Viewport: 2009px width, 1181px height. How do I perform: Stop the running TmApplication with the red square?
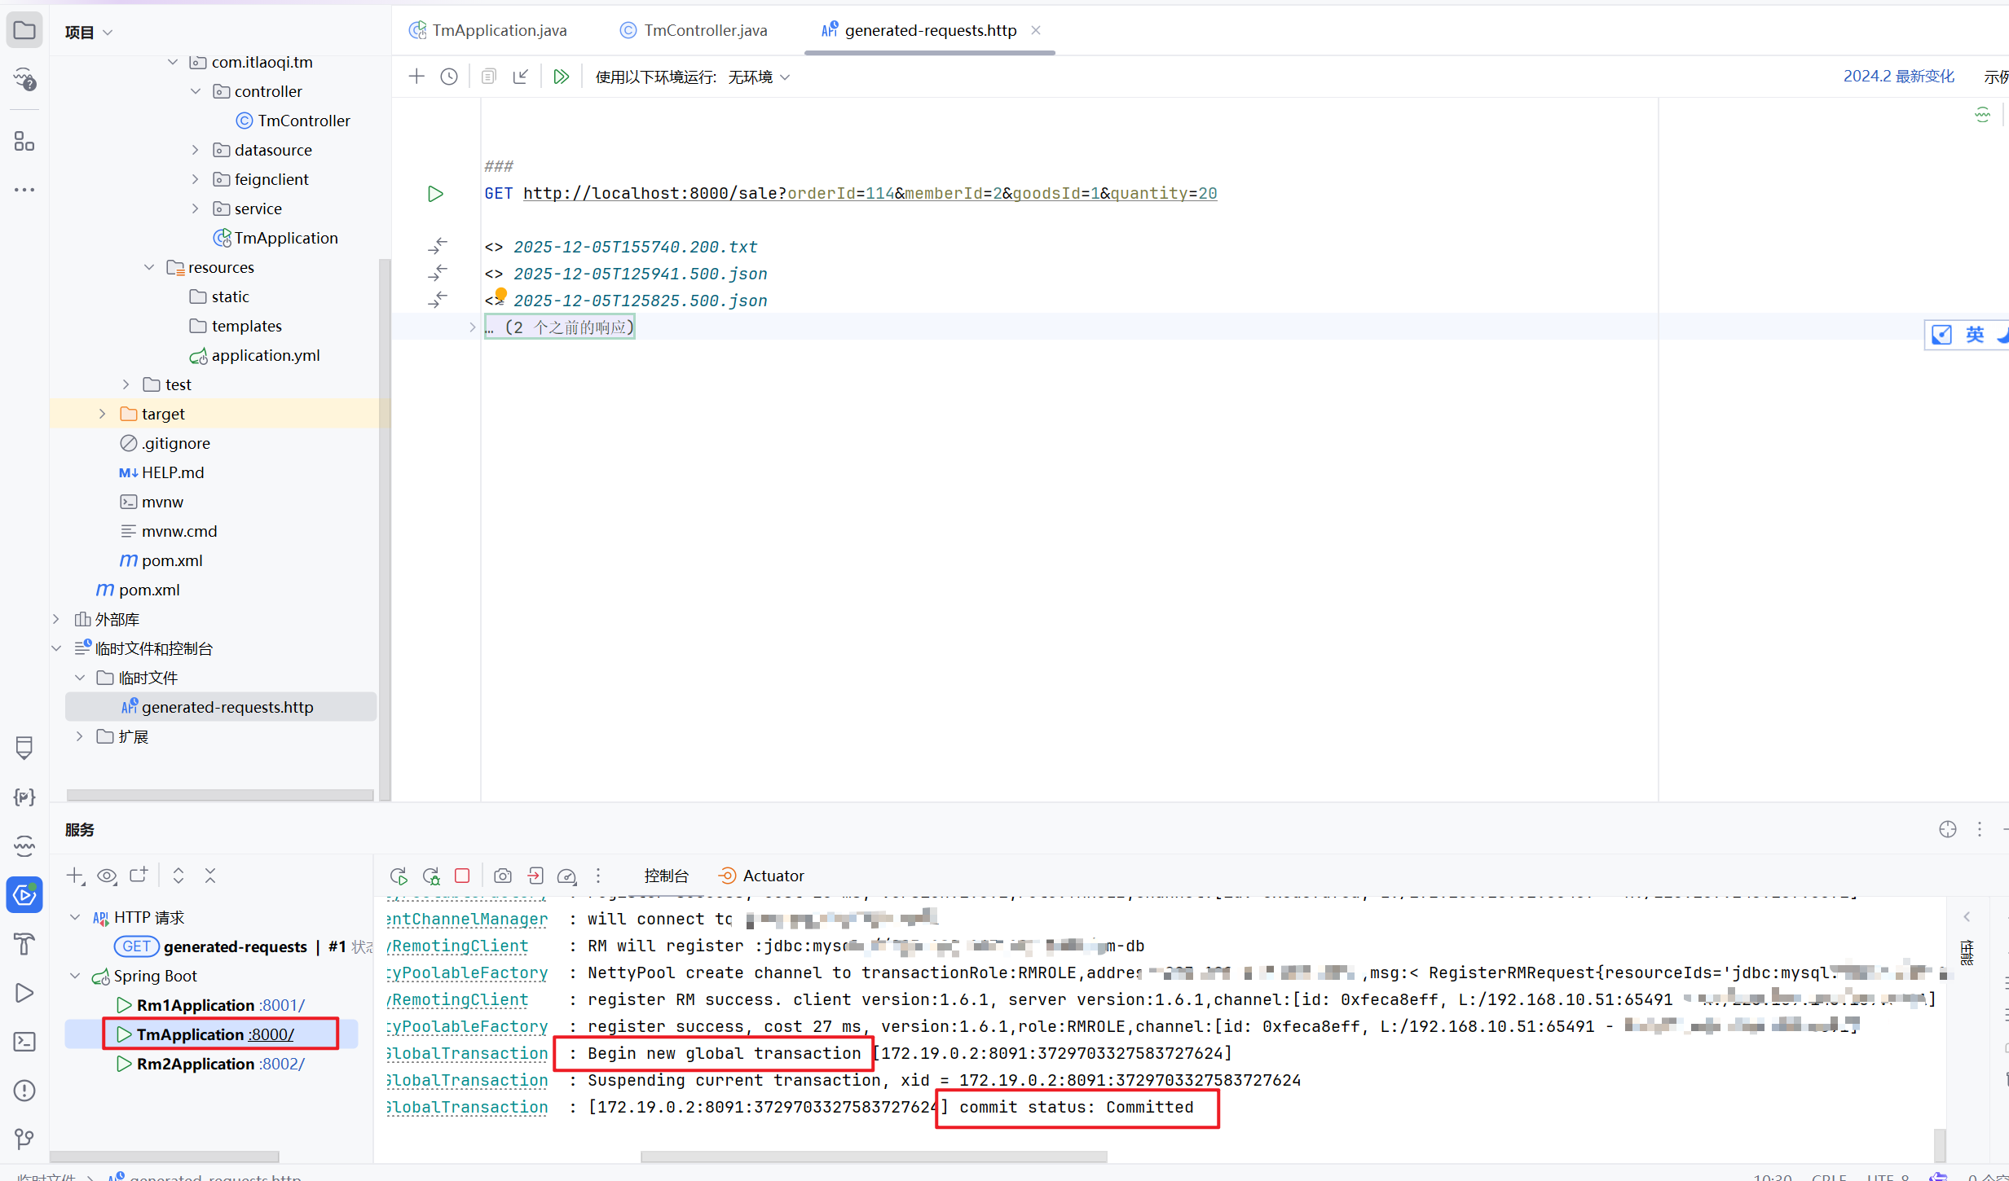[462, 876]
